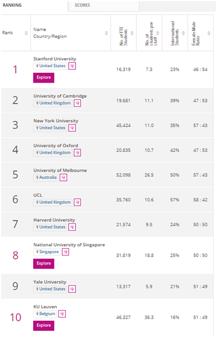Screen dimensions: 217x337
Task: Sort the table by Rank column arrows
Action: pos(26,33)
